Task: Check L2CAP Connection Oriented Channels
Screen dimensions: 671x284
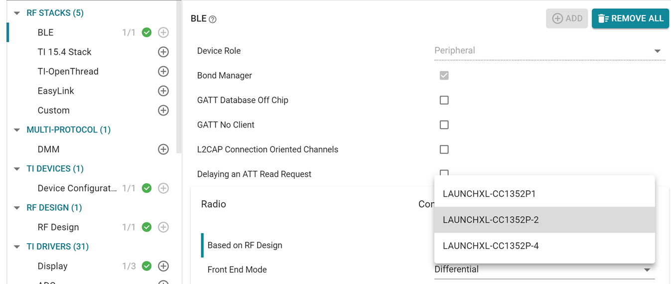Action: pos(444,149)
